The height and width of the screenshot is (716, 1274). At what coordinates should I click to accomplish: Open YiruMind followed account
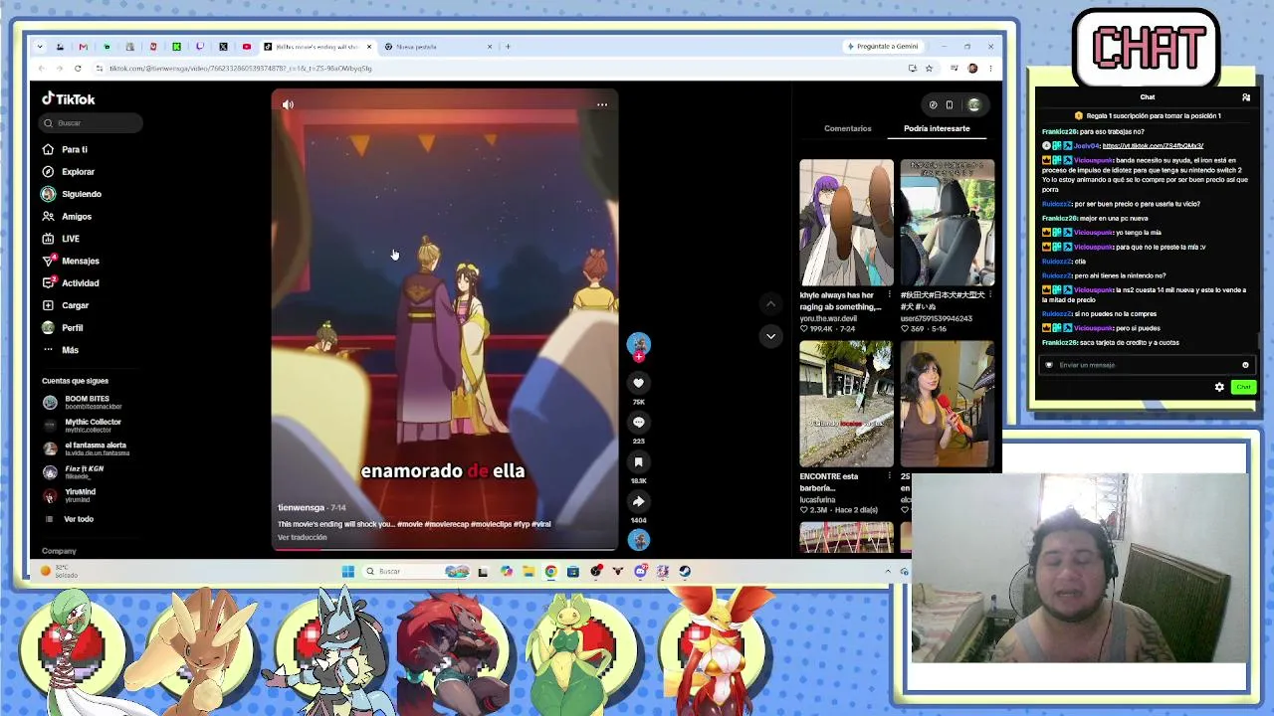tap(70, 494)
